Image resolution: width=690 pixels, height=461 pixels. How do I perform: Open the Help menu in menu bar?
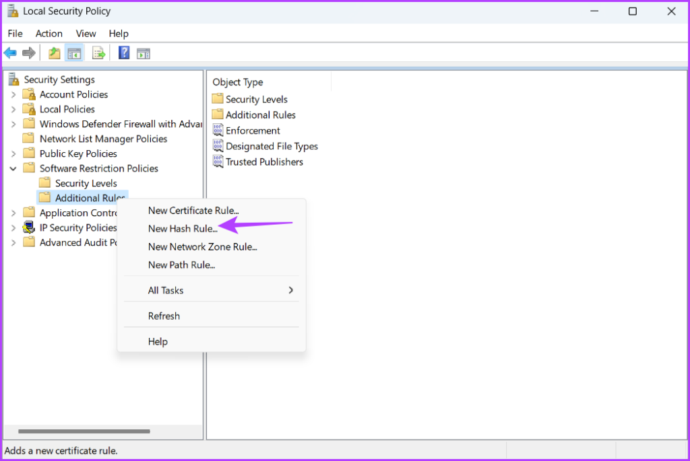point(119,34)
